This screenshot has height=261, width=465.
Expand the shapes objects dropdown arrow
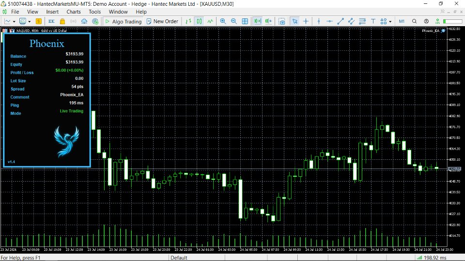390,22
